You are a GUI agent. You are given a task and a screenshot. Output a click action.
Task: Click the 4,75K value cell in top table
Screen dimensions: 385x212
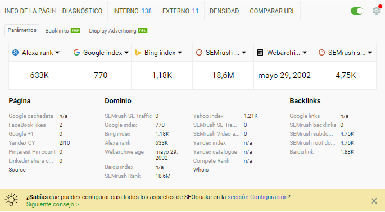point(346,75)
